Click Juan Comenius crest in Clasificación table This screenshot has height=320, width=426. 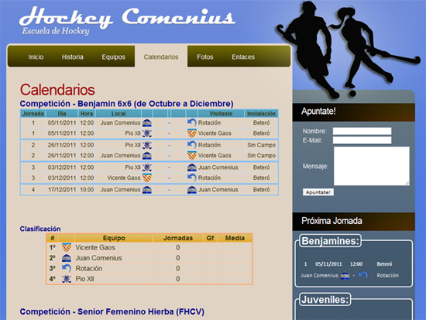click(x=67, y=258)
